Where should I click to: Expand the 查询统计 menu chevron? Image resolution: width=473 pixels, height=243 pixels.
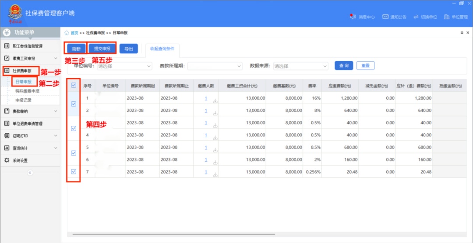(x=56, y=148)
